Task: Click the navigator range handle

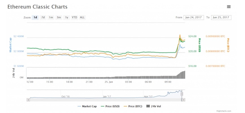Action: [x=182, y=94]
